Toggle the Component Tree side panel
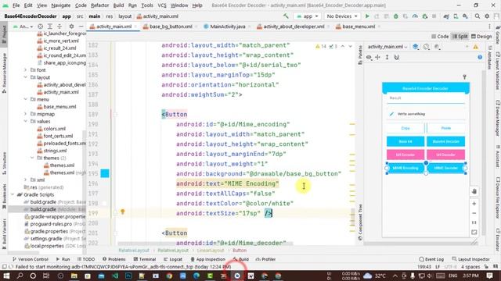Screen dimensions: 501x281 coord(360,222)
